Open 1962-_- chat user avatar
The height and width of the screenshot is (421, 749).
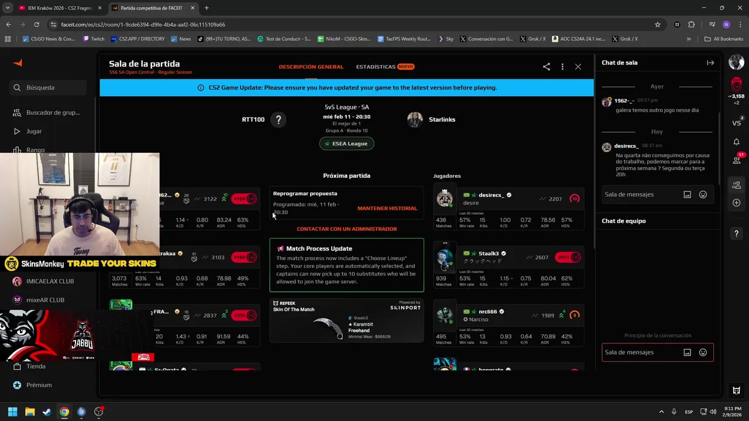point(607,102)
